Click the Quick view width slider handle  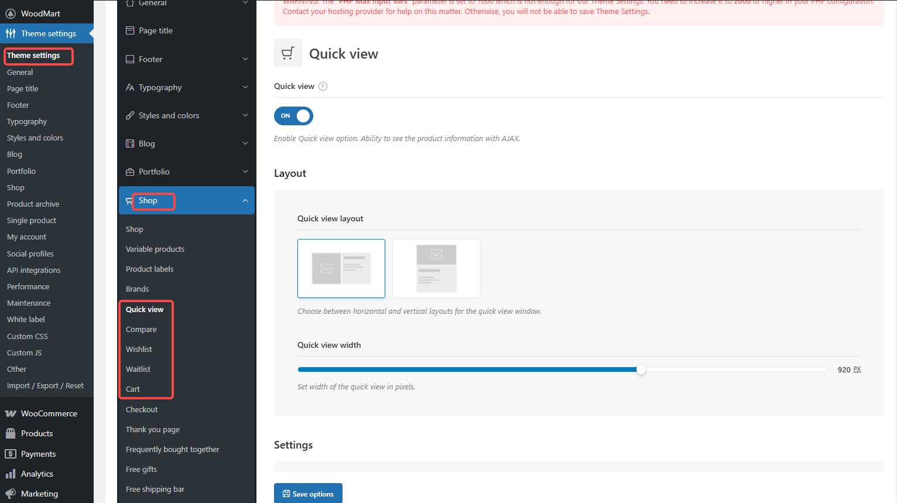[x=641, y=369]
